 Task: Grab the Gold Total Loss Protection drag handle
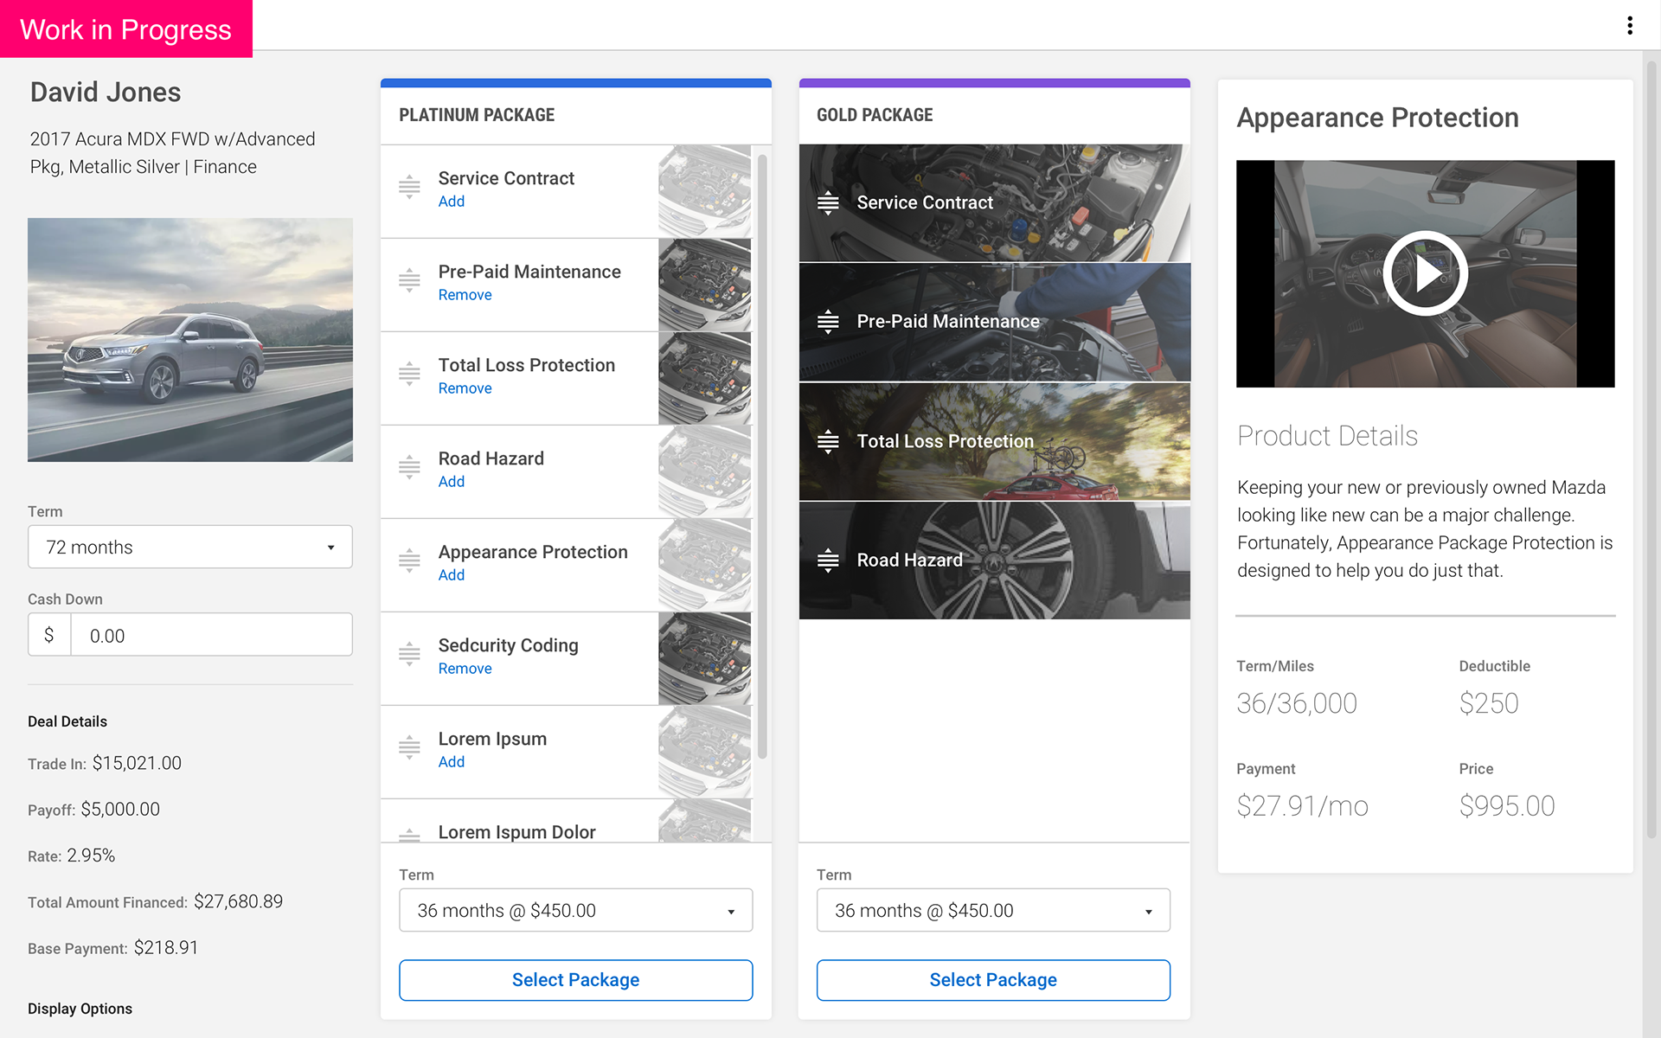tap(828, 441)
